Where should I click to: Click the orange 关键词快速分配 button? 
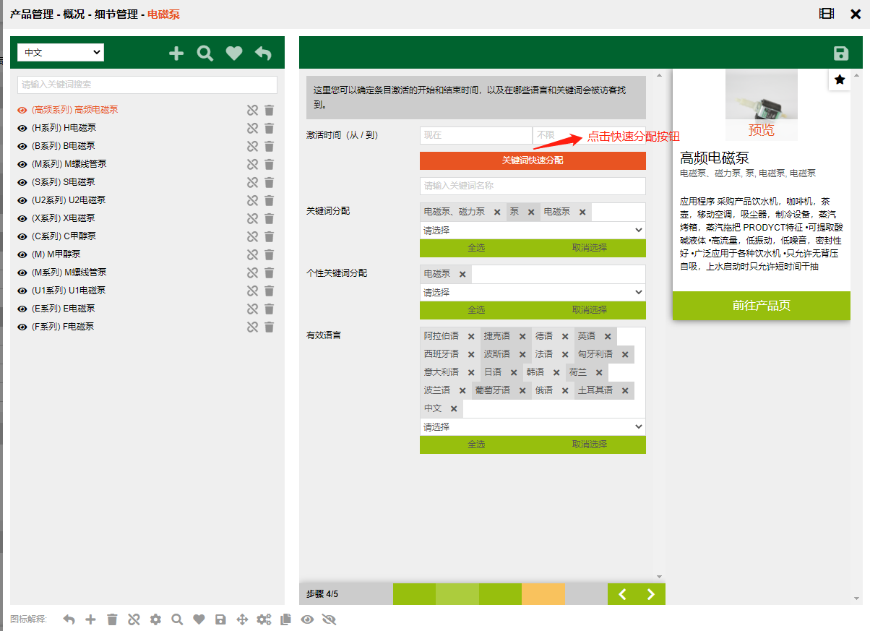pos(533,160)
